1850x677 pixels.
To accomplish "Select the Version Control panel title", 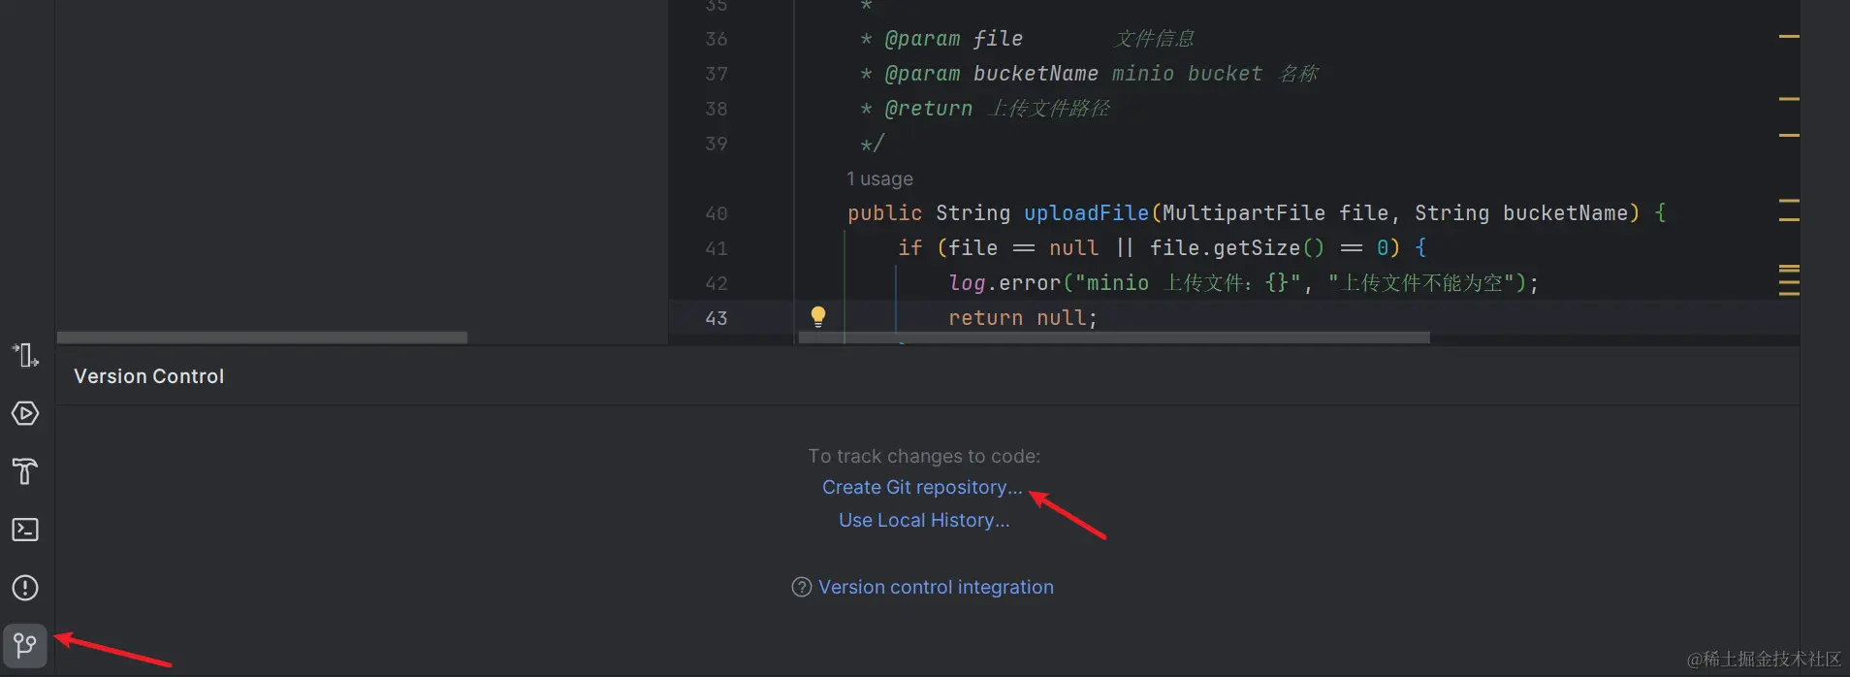I will 149,376.
